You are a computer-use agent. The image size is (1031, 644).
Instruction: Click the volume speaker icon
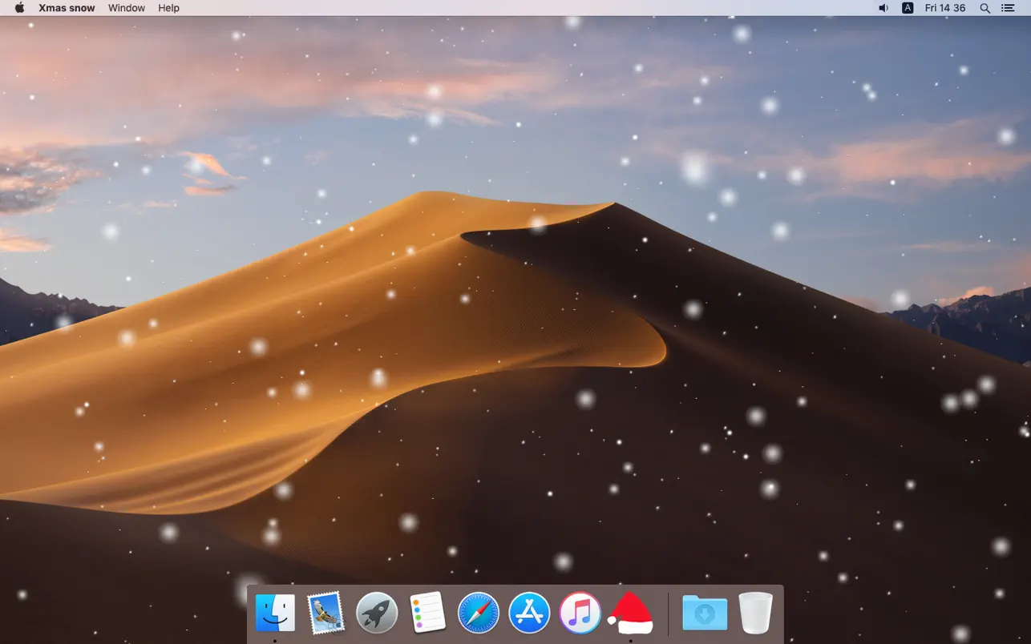[x=883, y=8]
